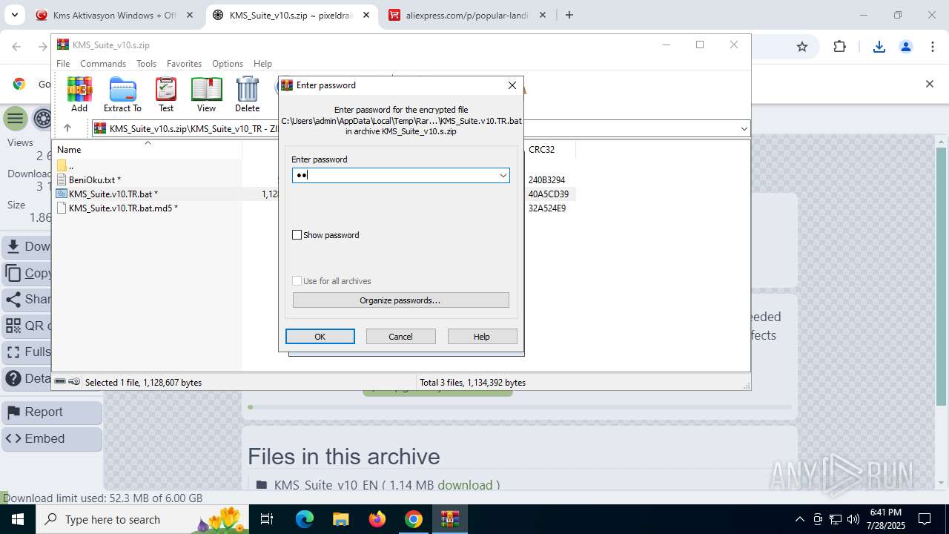Image resolution: width=949 pixels, height=534 pixels.
Task: Switch to WinRAR in the taskbar
Action: [x=450, y=519]
